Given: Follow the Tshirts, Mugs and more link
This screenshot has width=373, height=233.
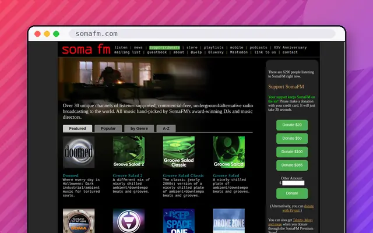Looking at the screenshot, I should click(x=291, y=222).
